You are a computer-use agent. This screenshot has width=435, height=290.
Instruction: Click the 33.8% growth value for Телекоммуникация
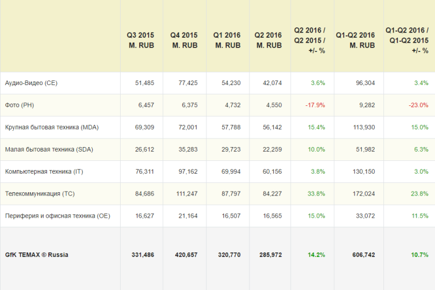tap(315, 194)
